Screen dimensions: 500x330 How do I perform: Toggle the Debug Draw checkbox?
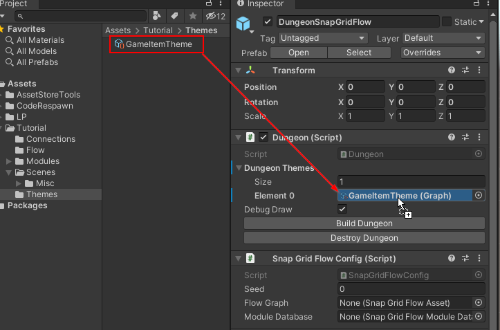tap(342, 210)
